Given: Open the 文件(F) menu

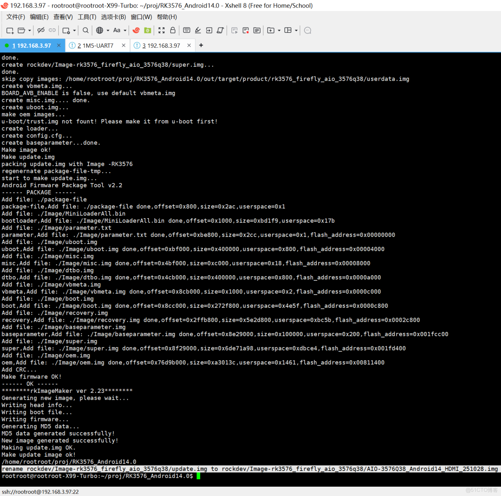Looking at the screenshot, I should 16,17.
